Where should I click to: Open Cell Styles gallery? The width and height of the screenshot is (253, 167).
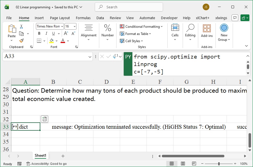(131, 41)
